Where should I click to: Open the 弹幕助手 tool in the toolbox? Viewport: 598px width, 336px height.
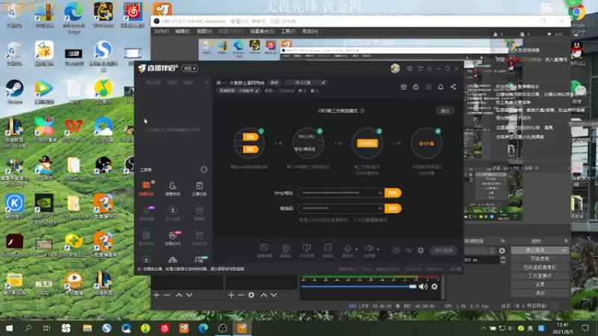[147, 188]
